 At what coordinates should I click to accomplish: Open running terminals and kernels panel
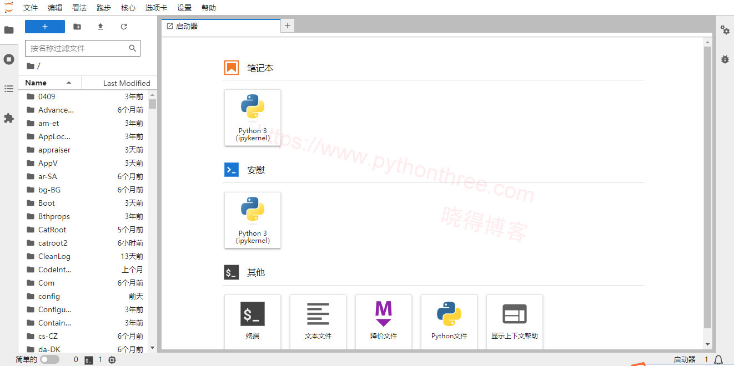click(x=9, y=59)
